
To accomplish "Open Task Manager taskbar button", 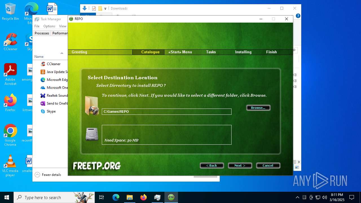I will coord(157,197).
